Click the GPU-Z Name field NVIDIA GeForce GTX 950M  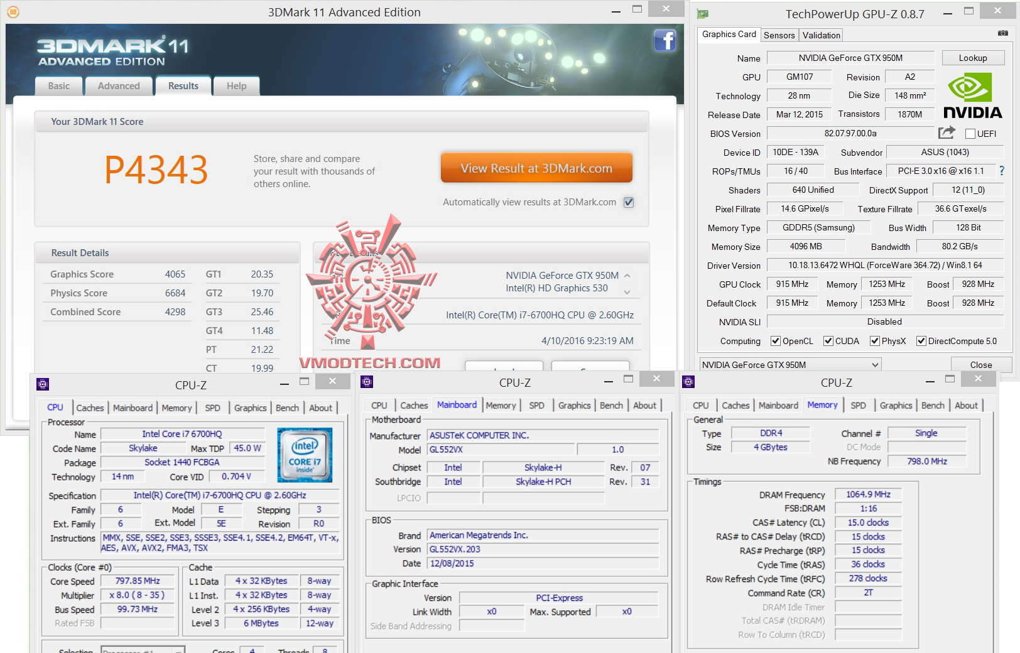[x=850, y=58]
